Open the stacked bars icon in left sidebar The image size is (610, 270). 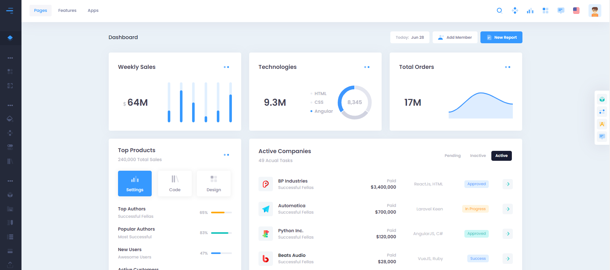tap(10, 251)
